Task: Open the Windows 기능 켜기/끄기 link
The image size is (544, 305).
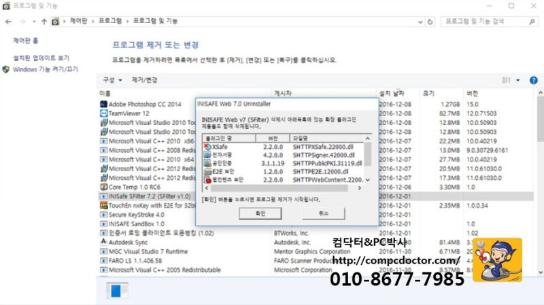Action: pyautogui.click(x=46, y=69)
